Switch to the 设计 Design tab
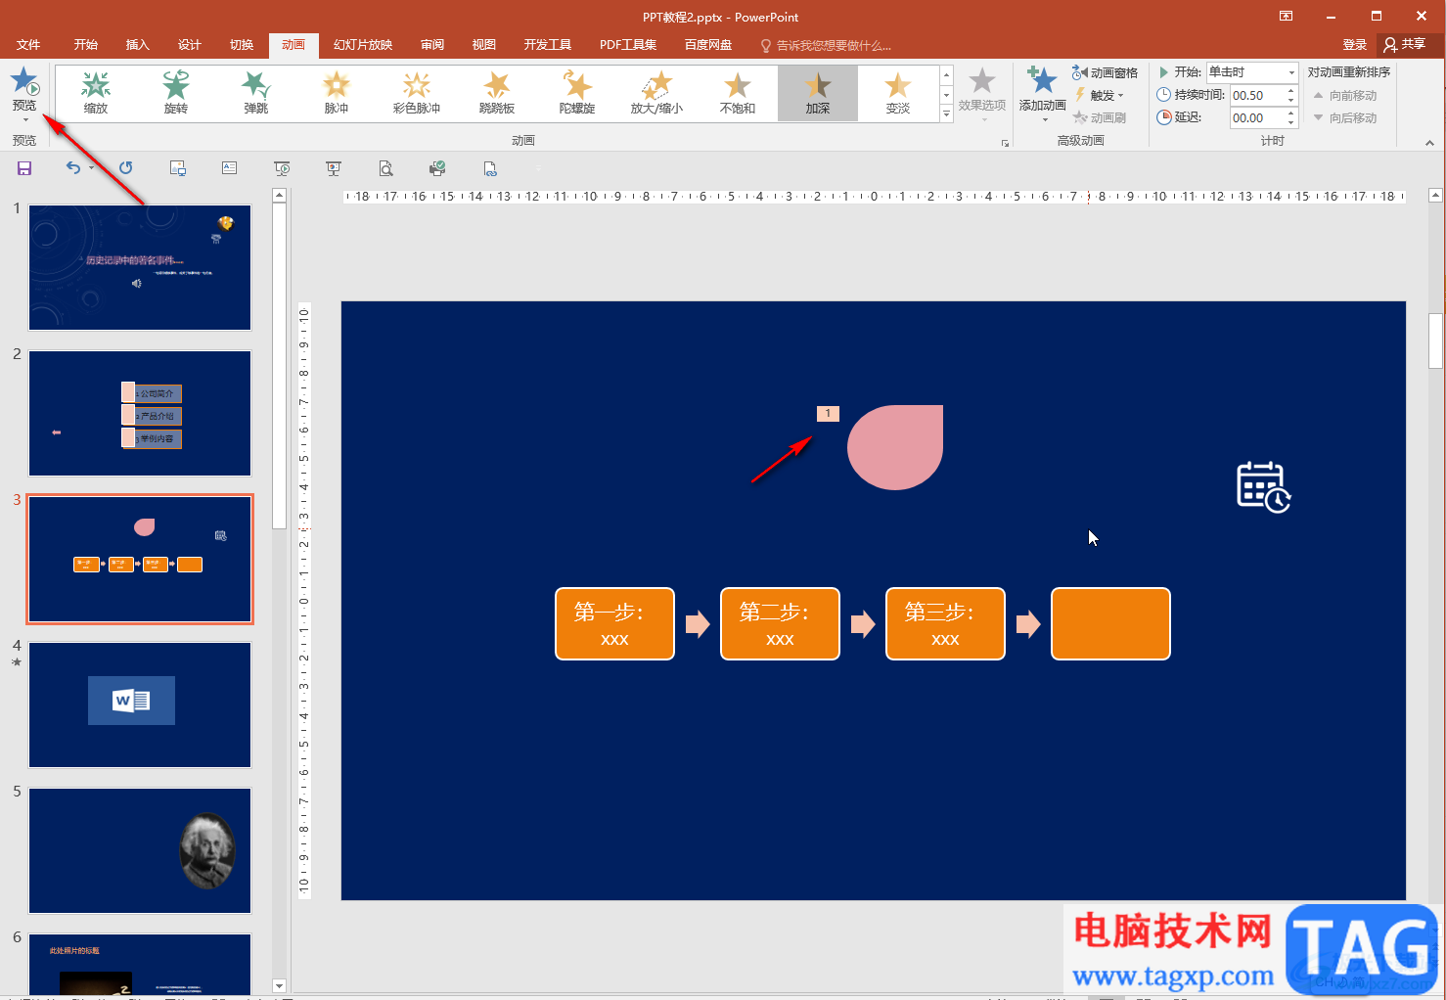The image size is (1446, 1000). pyautogui.click(x=190, y=45)
